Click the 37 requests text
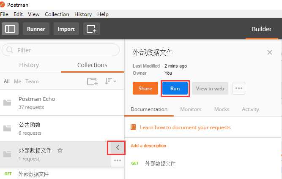The width and height of the screenshot is (282, 179). pos(31,107)
